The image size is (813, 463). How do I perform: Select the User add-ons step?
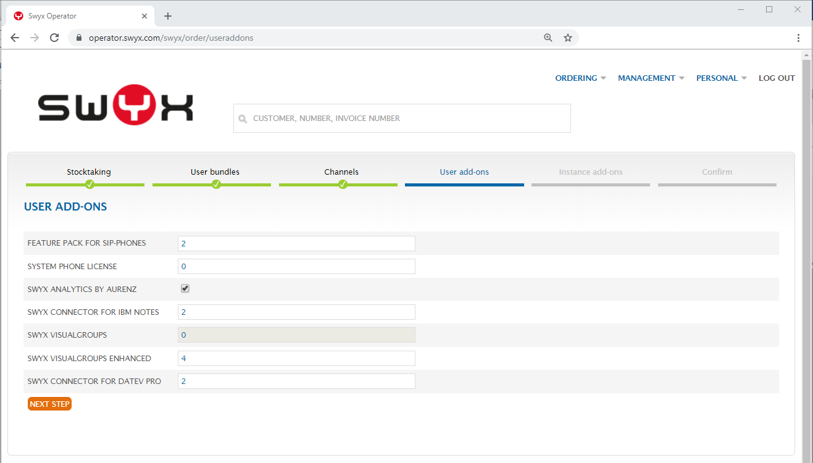pyautogui.click(x=464, y=172)
